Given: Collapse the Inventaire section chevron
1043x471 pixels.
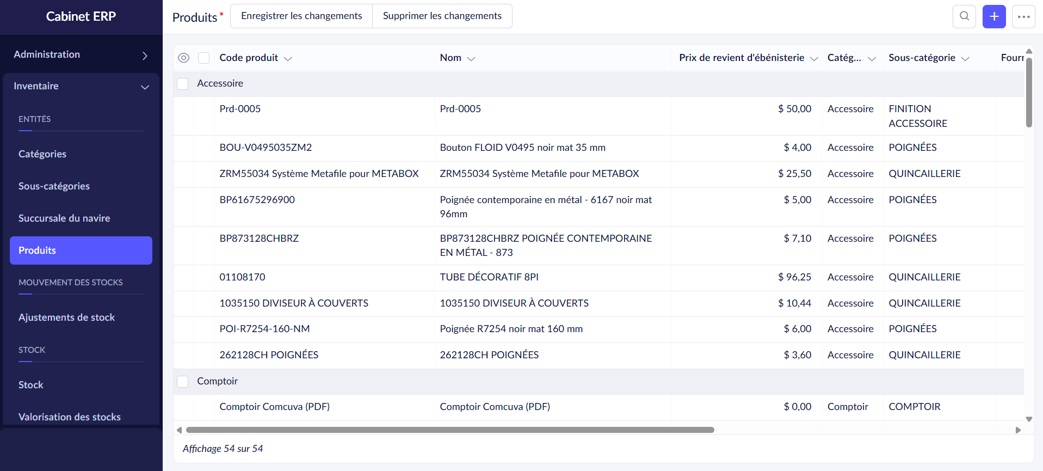Looking at the screenshot, I should tap(145, 87).
